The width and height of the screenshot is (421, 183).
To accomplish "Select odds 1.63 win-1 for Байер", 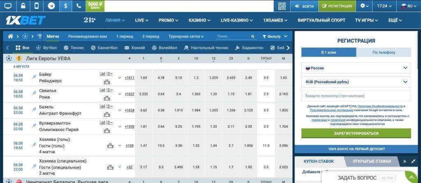I will (x=143, y=78).
